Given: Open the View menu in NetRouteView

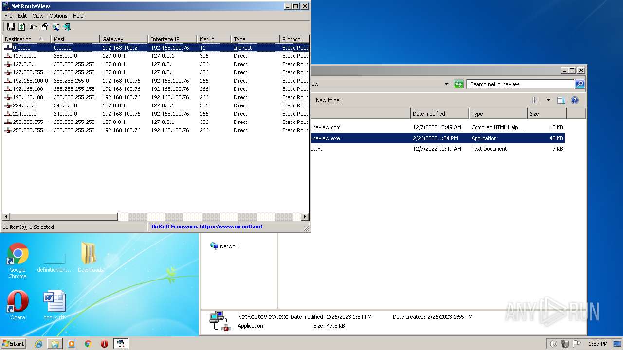Looking at the screenshot, I should [38, 16].
